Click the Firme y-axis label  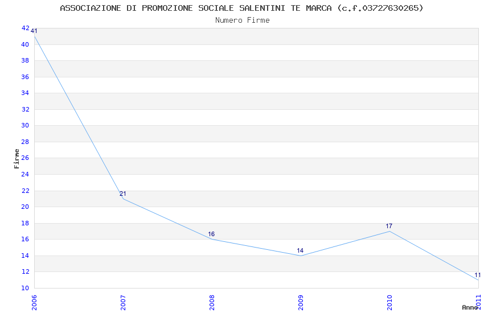(x=17, y=159)
